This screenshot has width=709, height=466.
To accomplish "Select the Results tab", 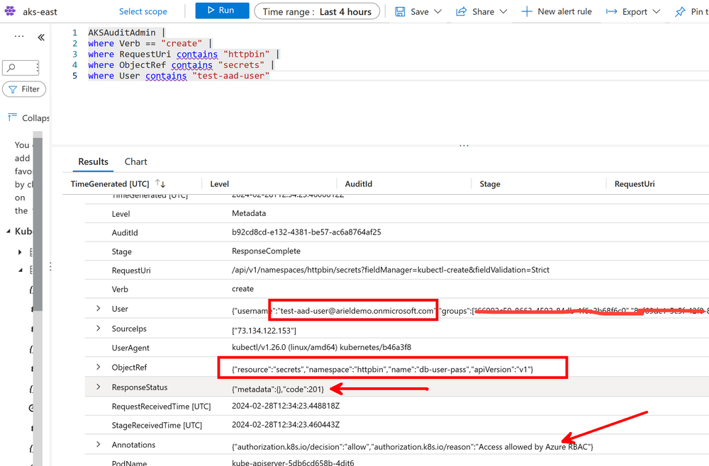I will pyautogui.click(x=93, y=161).
